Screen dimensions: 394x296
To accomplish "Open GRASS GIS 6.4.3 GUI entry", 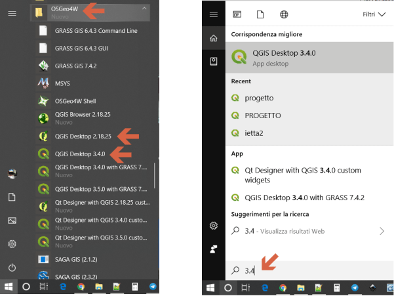I will pos(82,48).
